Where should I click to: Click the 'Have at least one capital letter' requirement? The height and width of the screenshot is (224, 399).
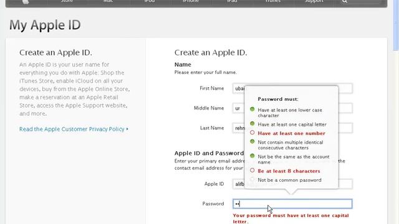click(292, 124)
